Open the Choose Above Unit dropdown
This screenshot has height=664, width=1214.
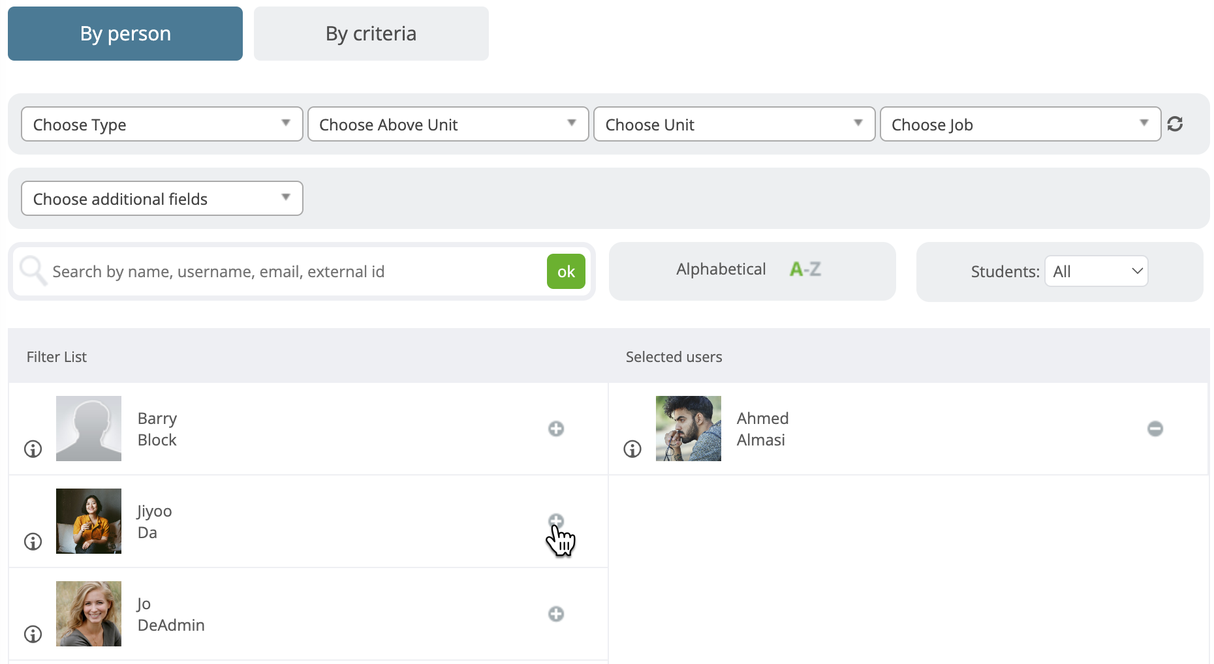click(x=448, y=124)
